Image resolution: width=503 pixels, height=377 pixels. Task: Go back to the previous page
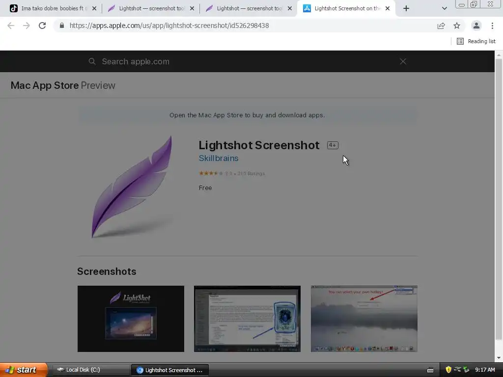pos(11,26)
